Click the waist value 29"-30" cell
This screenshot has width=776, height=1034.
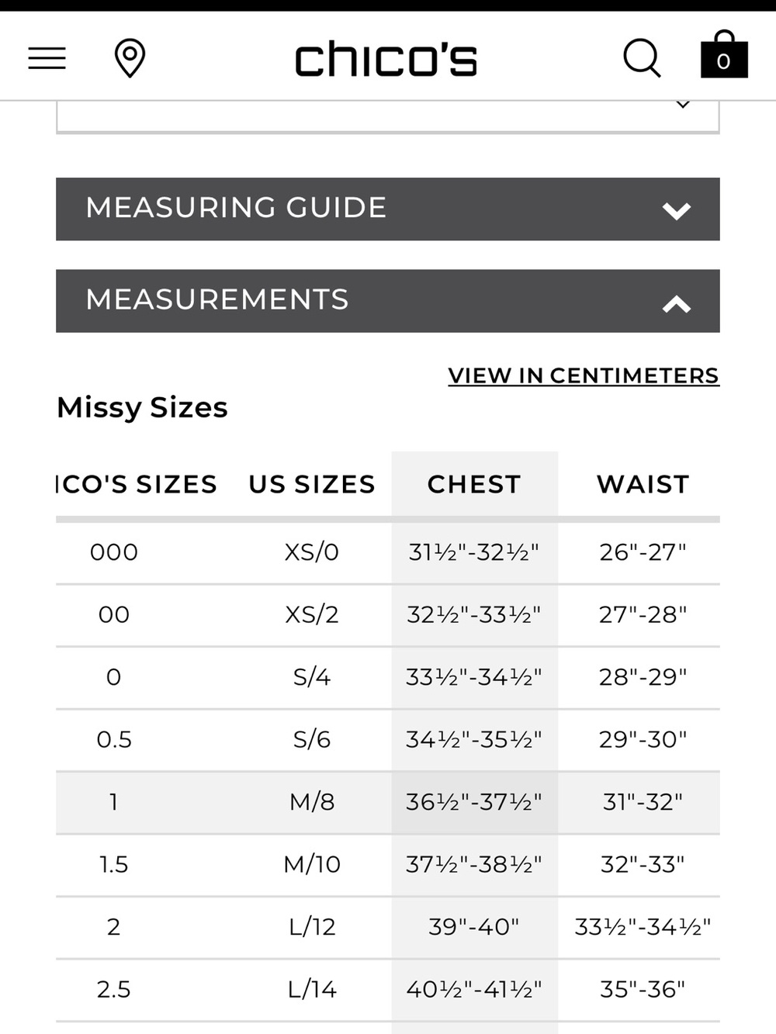643,739
